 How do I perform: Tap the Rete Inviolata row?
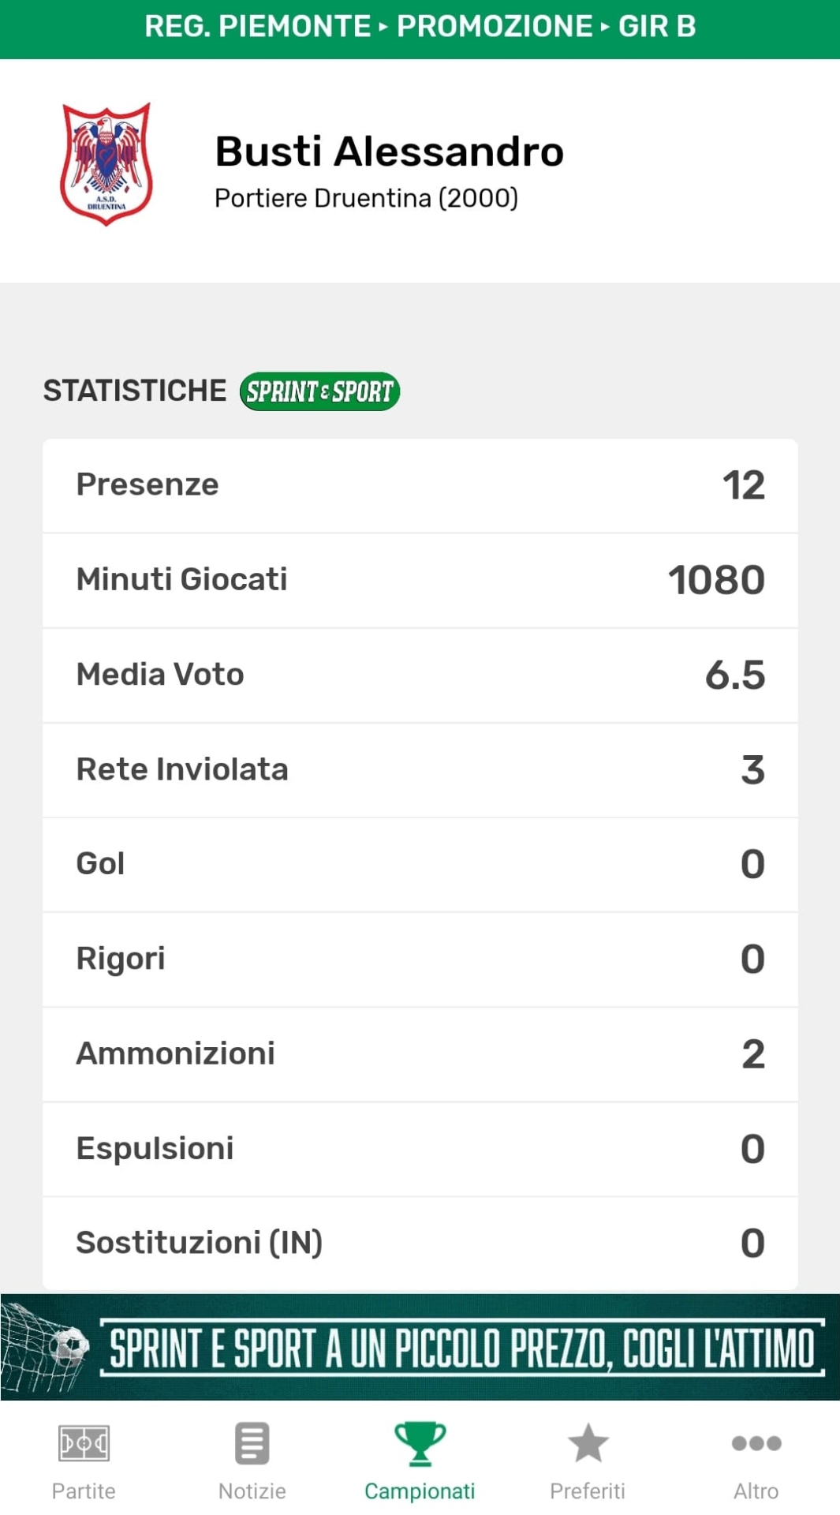click(x=420, y=769)
